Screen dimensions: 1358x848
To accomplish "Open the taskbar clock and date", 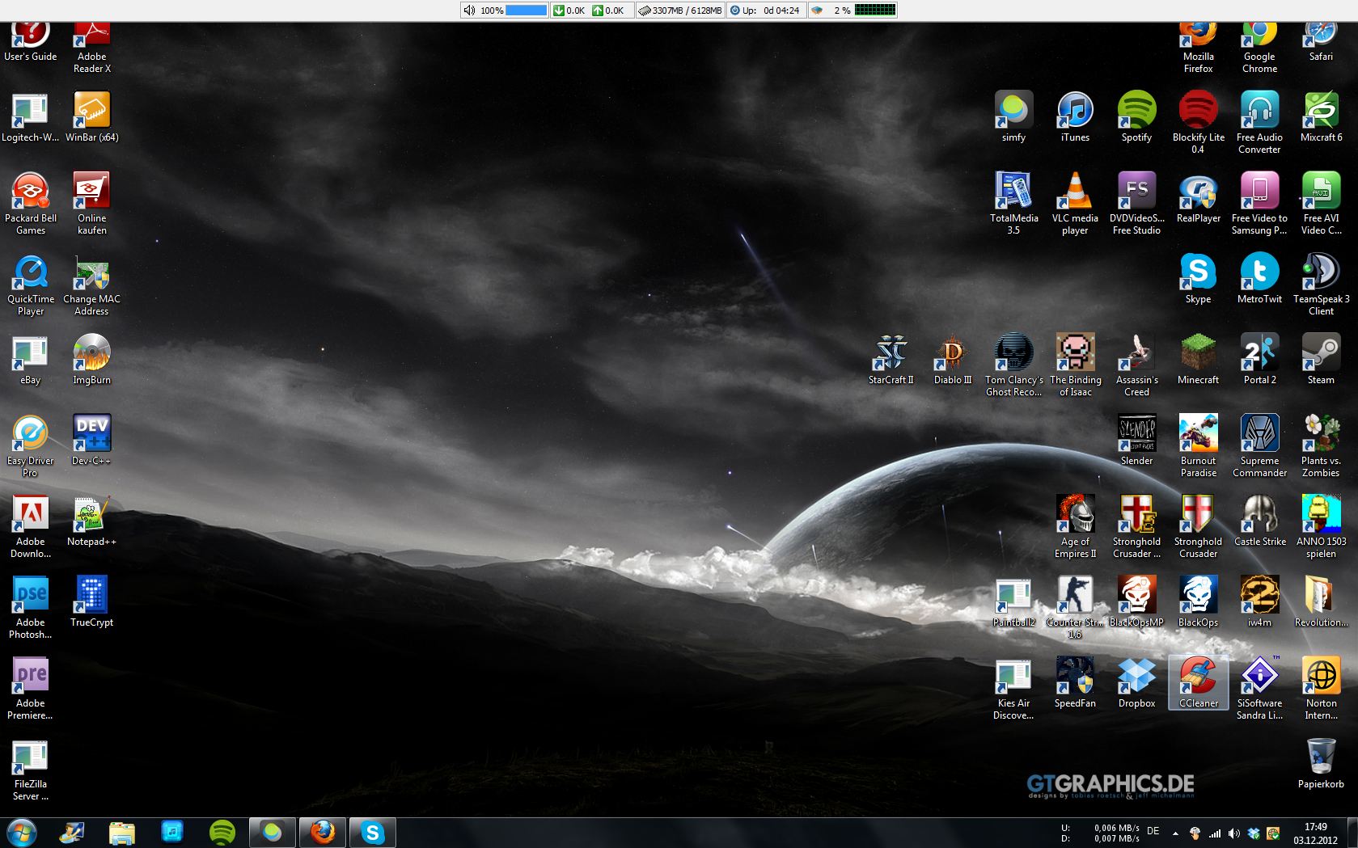I will [1315, 833].
